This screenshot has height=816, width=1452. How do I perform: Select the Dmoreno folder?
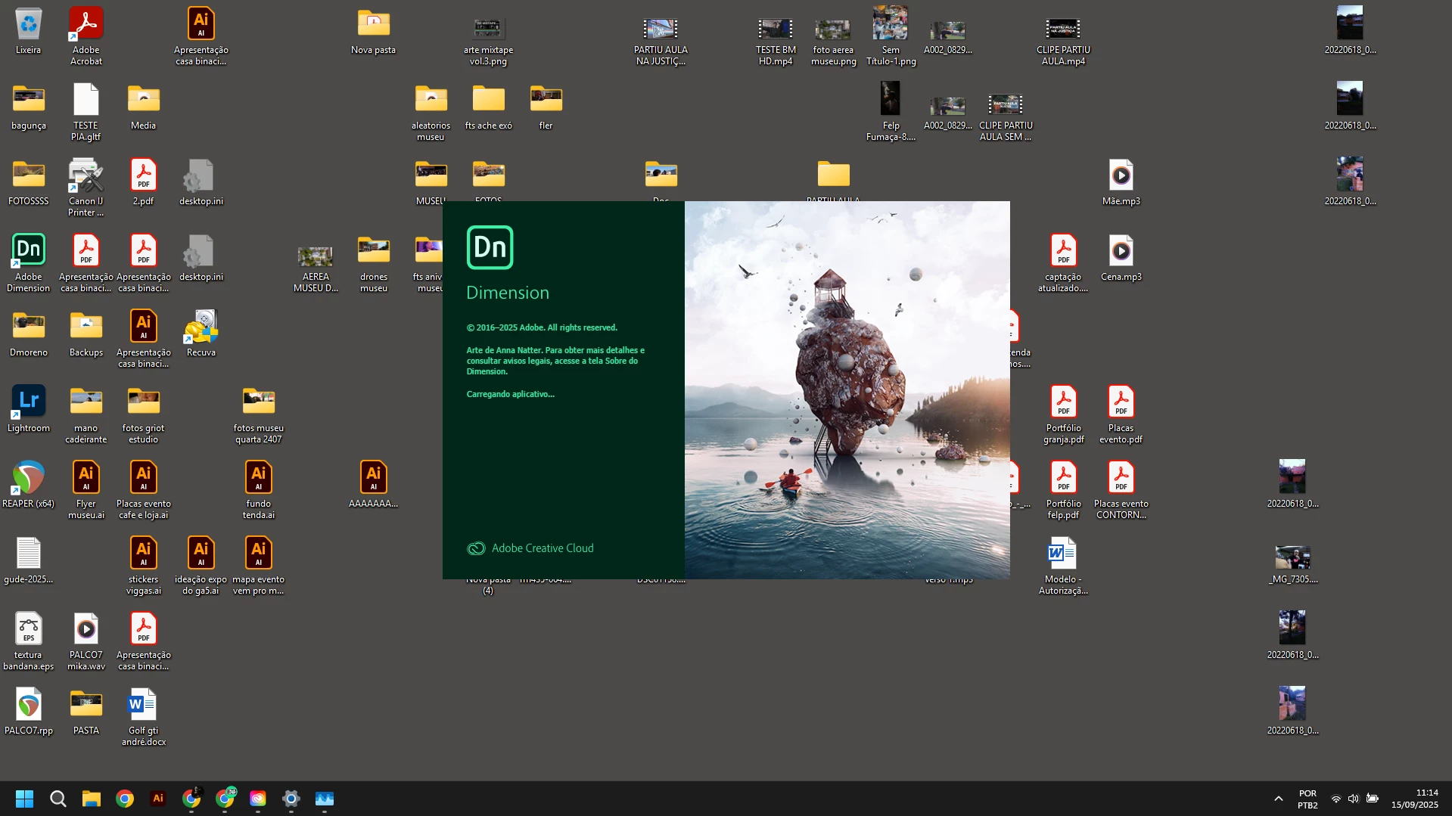click(29, 334)
